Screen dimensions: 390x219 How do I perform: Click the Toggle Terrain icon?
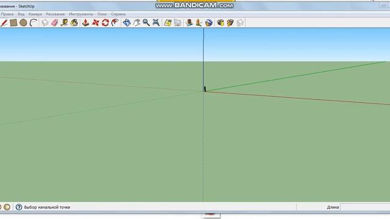tap(177, 23)
